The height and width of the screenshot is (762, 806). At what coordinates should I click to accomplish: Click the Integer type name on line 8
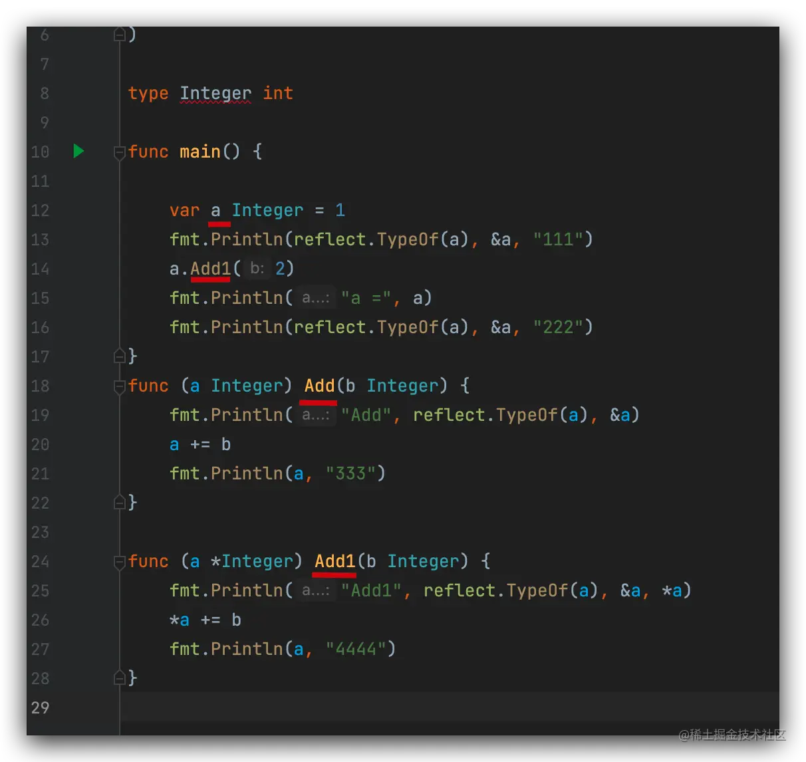pos(215,93)
